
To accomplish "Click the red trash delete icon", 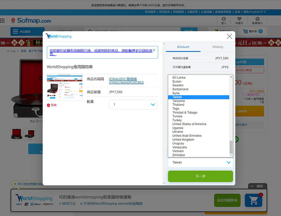I will pos(48,105).
